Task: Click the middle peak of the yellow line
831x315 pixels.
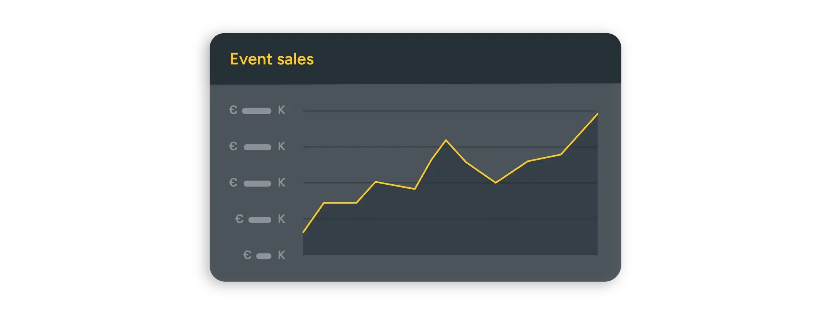Action: pyautogui.click(x=446, y=141)
